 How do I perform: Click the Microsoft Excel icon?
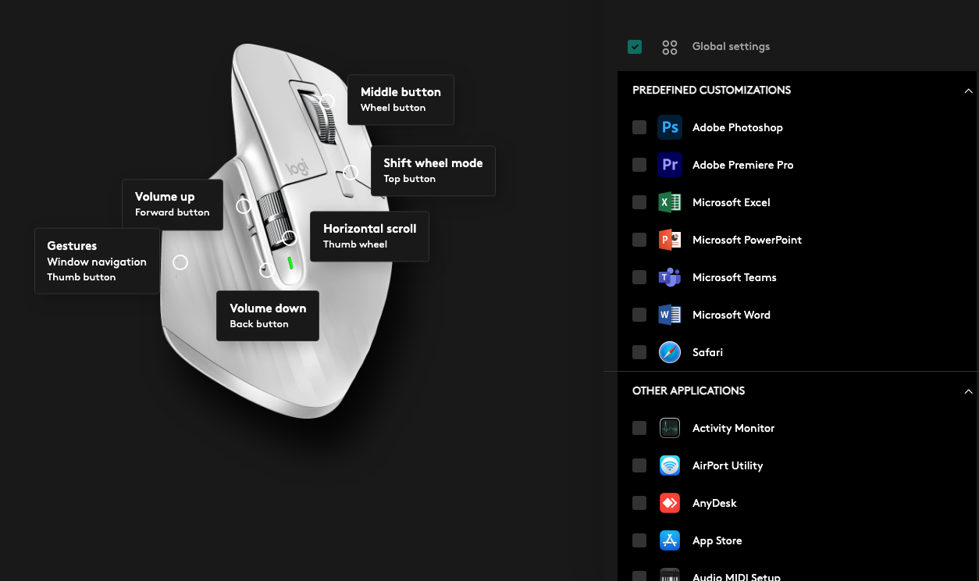[x=670, y=202]
